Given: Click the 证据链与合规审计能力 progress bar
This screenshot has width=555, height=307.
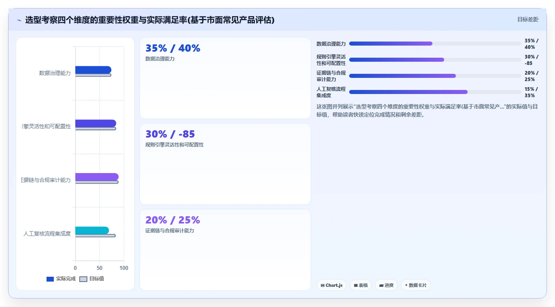Looking at the screenshot, I should tap(435, 76).
